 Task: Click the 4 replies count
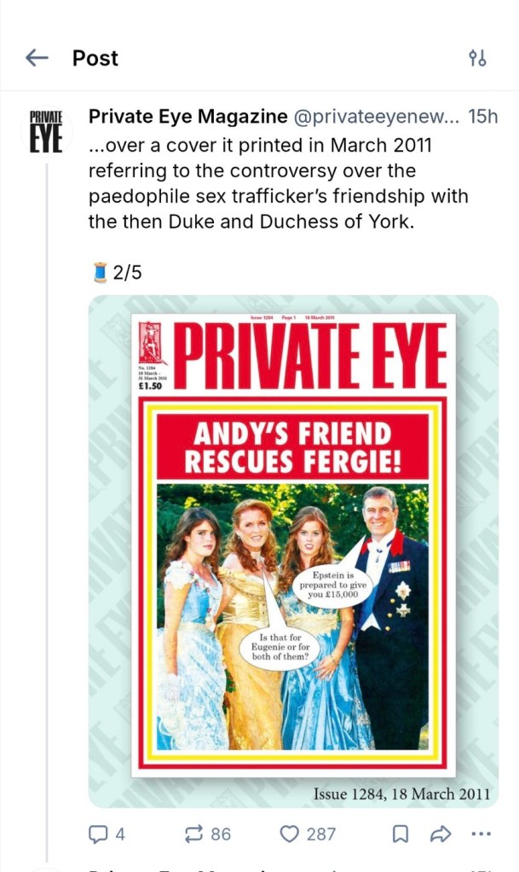coord(119,834)
